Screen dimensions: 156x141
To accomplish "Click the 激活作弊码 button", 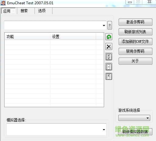I will point(135,22).
